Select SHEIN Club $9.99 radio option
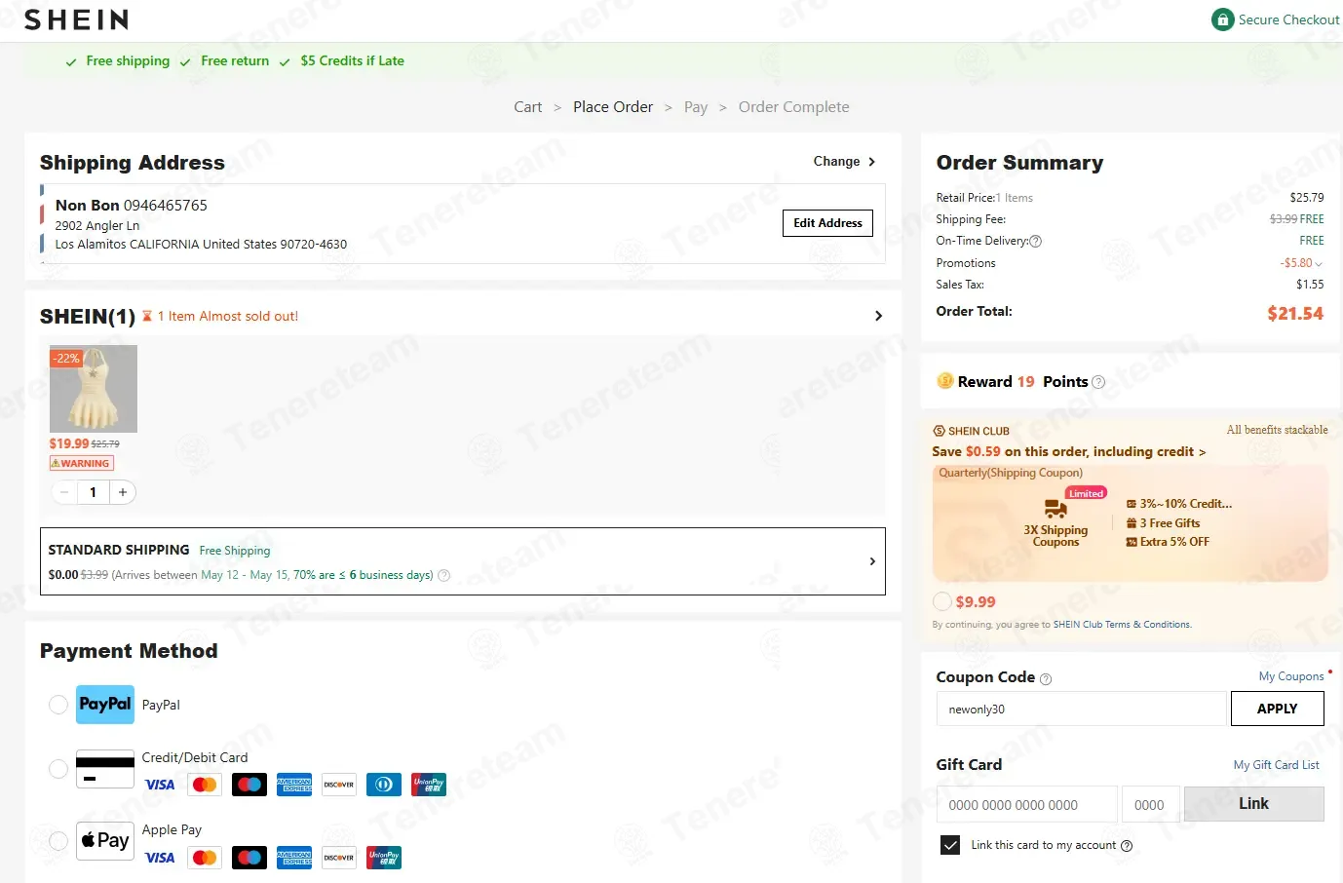1343x883 pixels. [x=942, y=601]
